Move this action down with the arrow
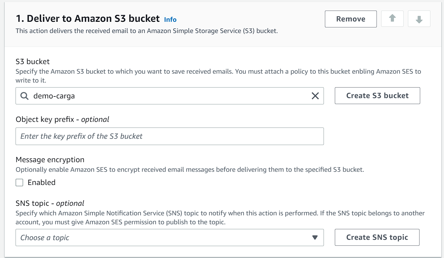The image size is (444, 258). pyautogui.click(x=419, y=19)
